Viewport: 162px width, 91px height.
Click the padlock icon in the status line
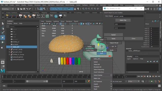pyautogui.click(x=75, y=9)
